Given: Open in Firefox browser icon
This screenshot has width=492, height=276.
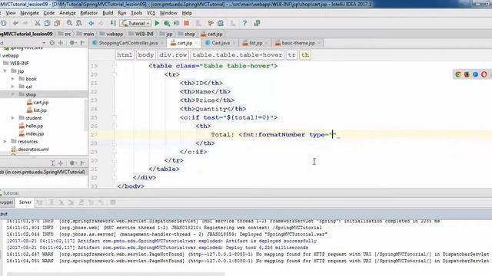Looking at the screenshot, I should 467,74.
